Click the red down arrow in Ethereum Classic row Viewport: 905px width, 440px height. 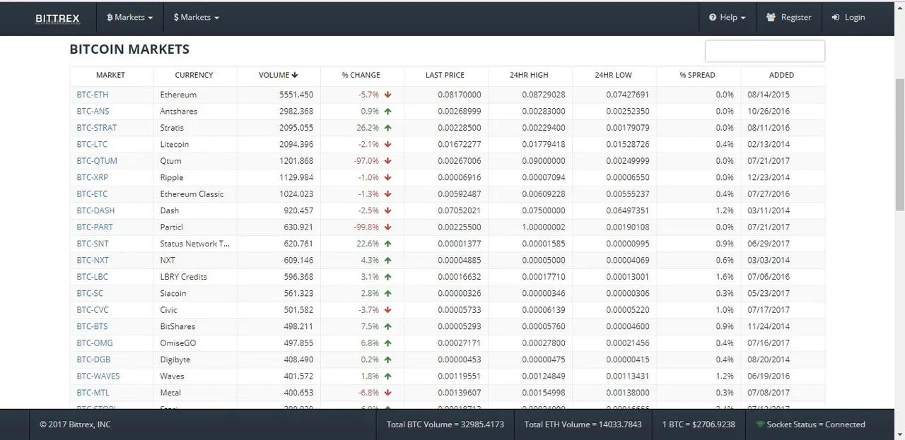tap(388, 194)
